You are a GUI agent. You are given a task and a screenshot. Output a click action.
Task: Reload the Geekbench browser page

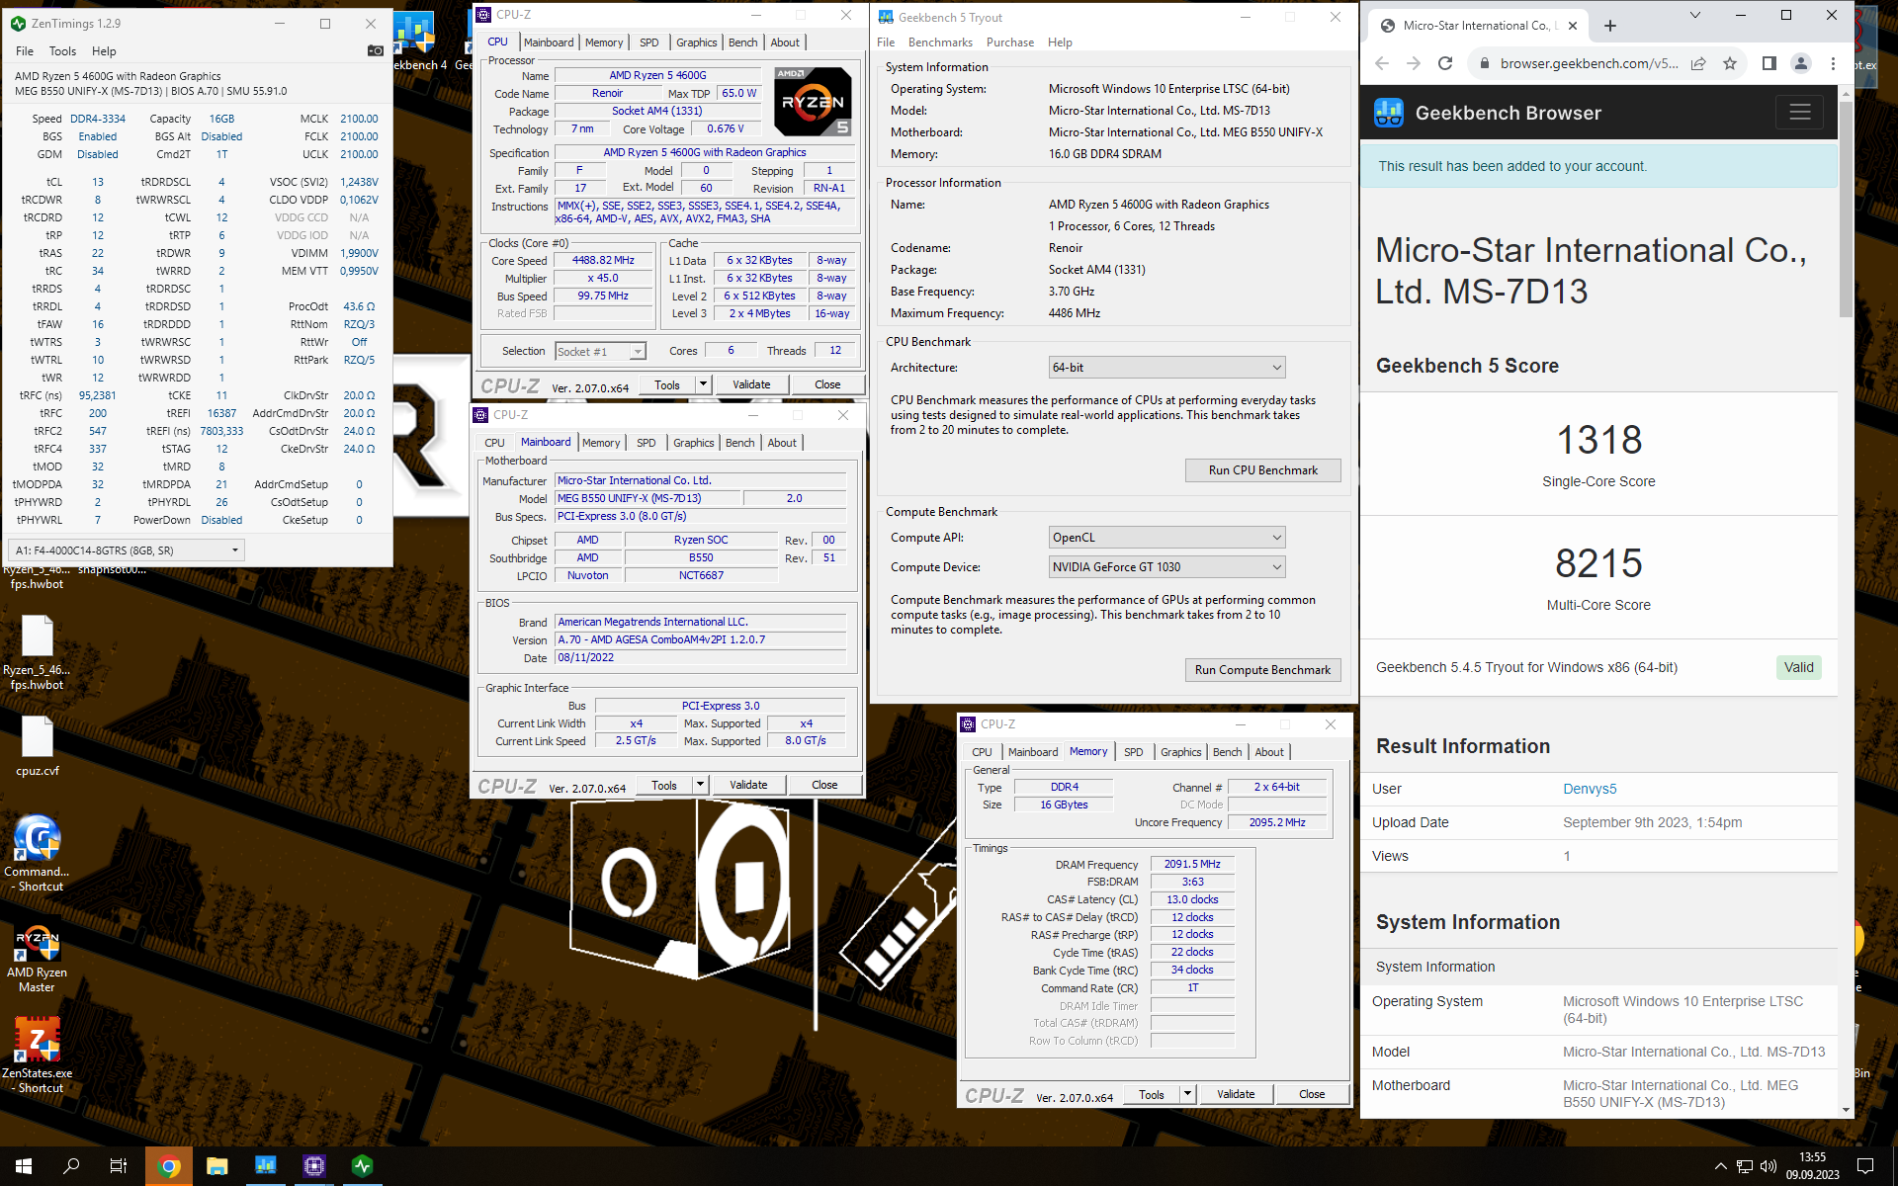tap(1445, 63)
